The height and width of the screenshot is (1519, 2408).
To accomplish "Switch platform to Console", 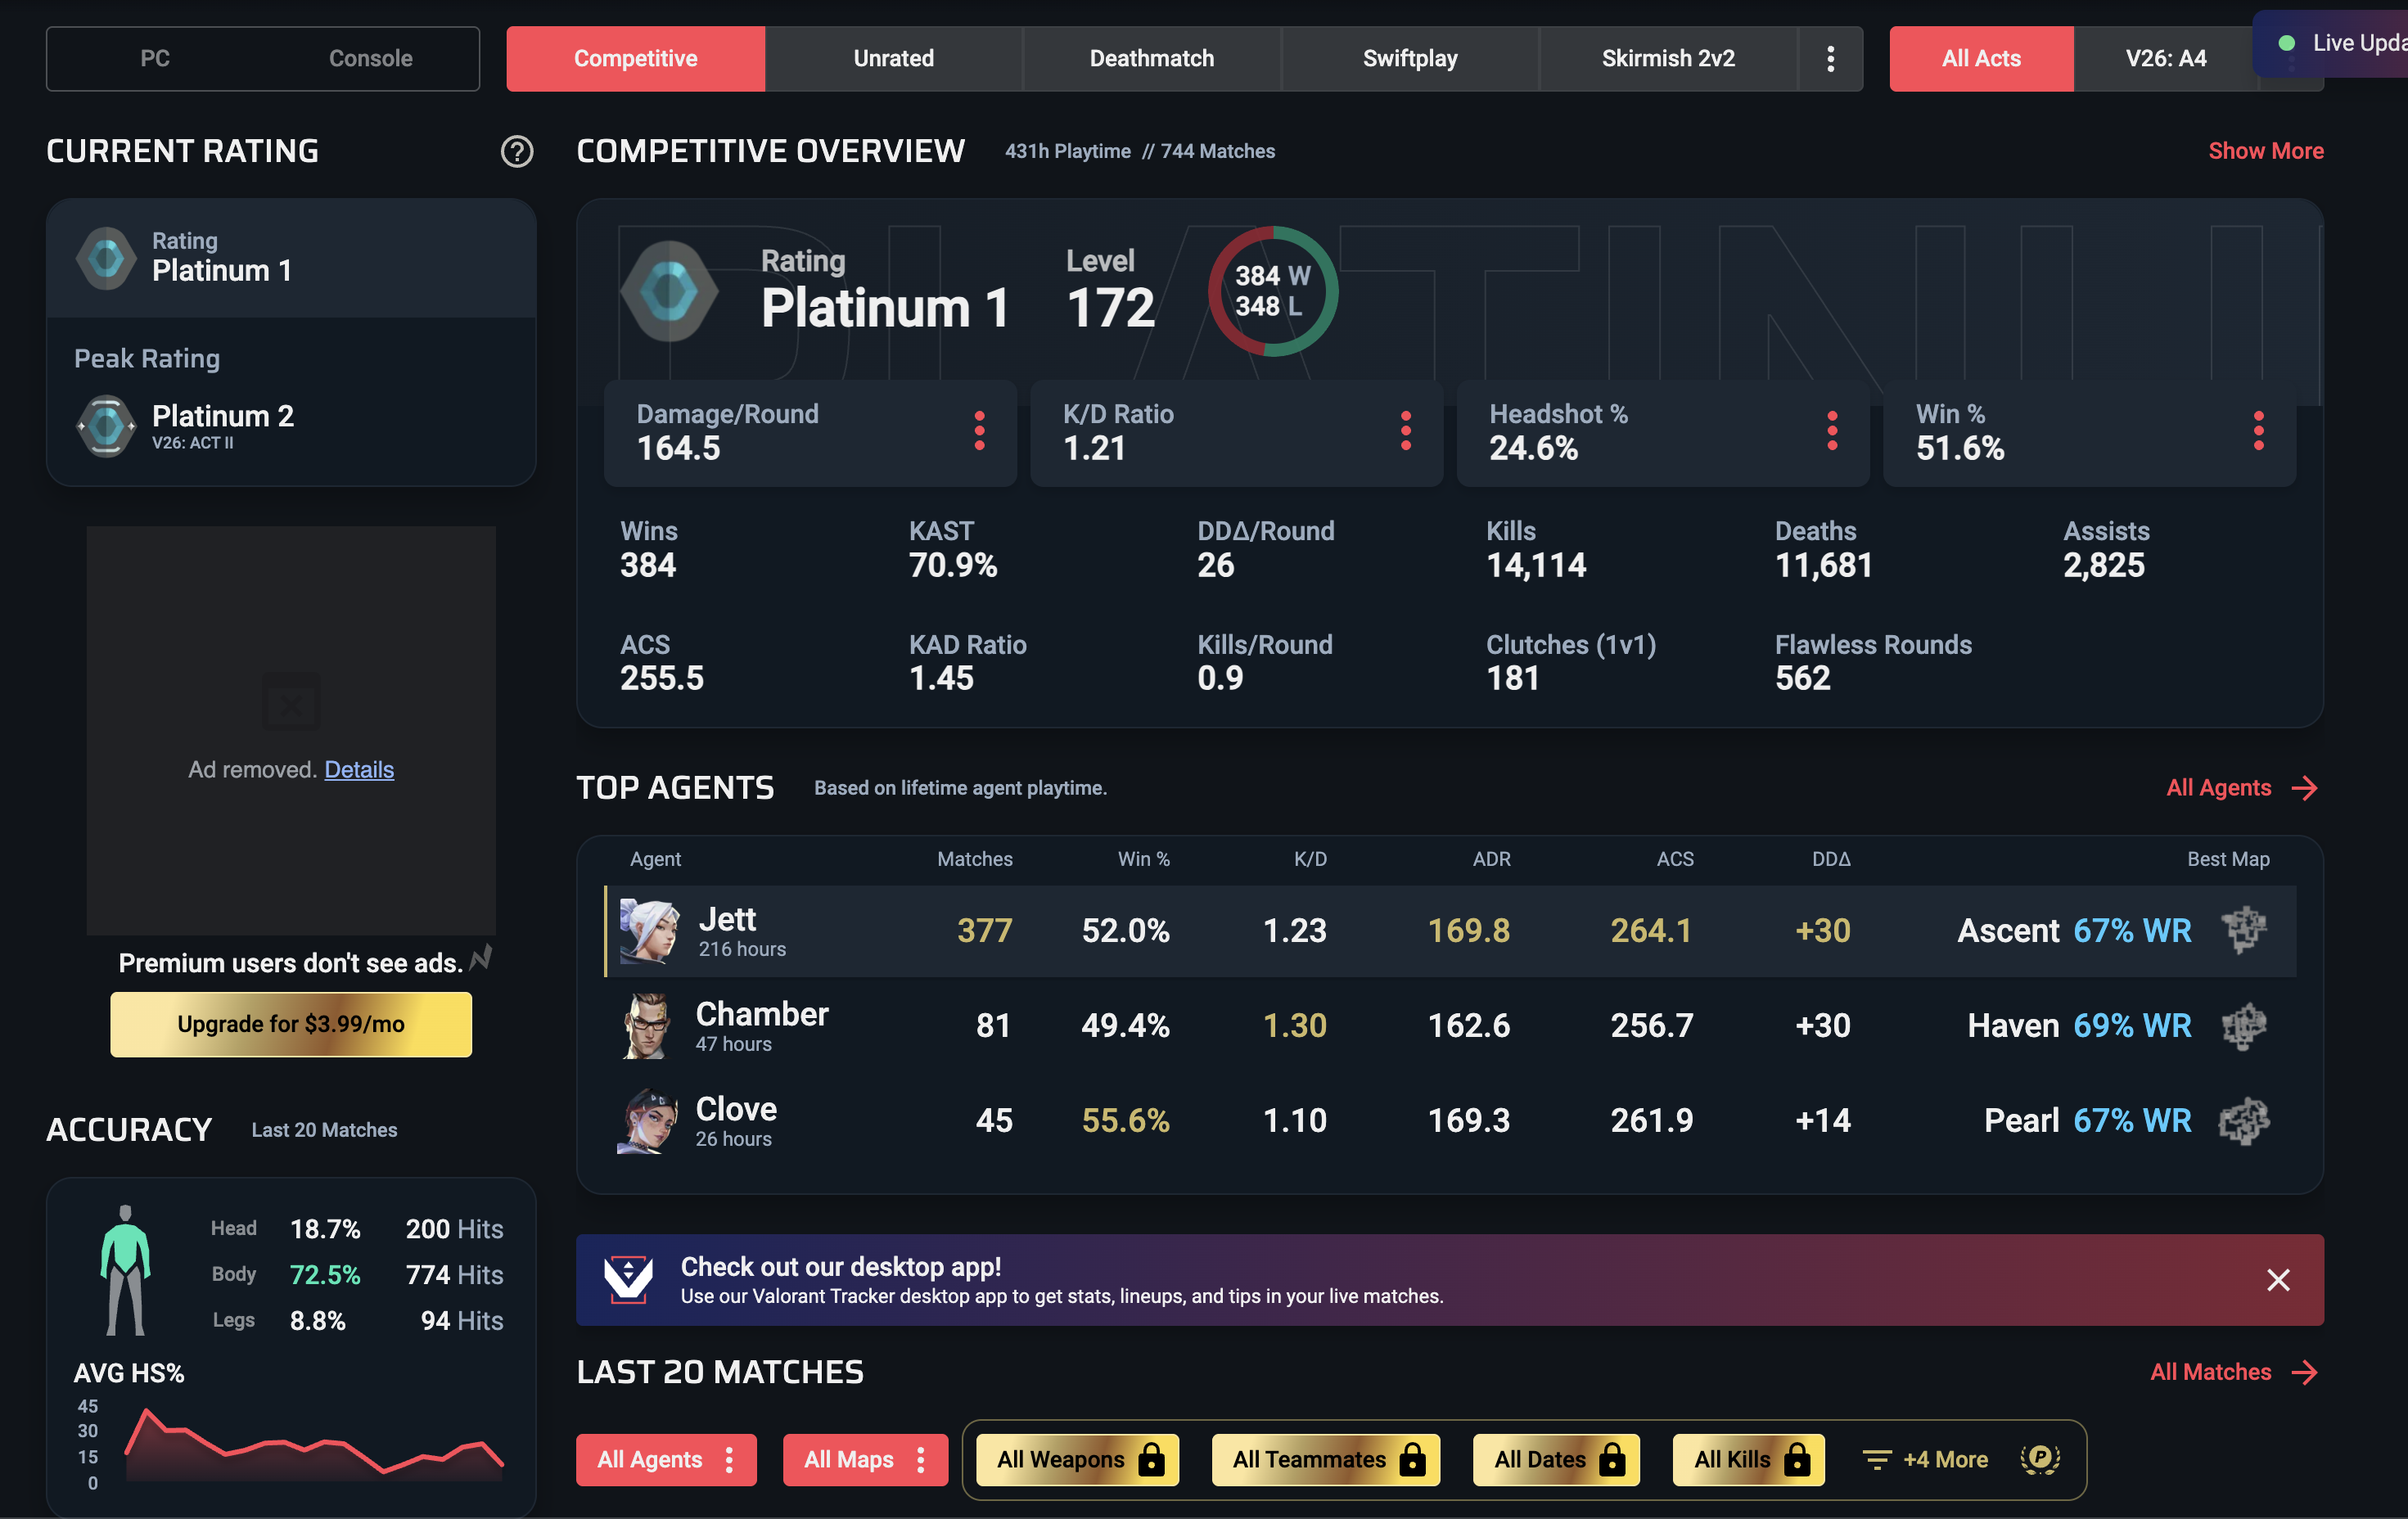I will point(371,59).
